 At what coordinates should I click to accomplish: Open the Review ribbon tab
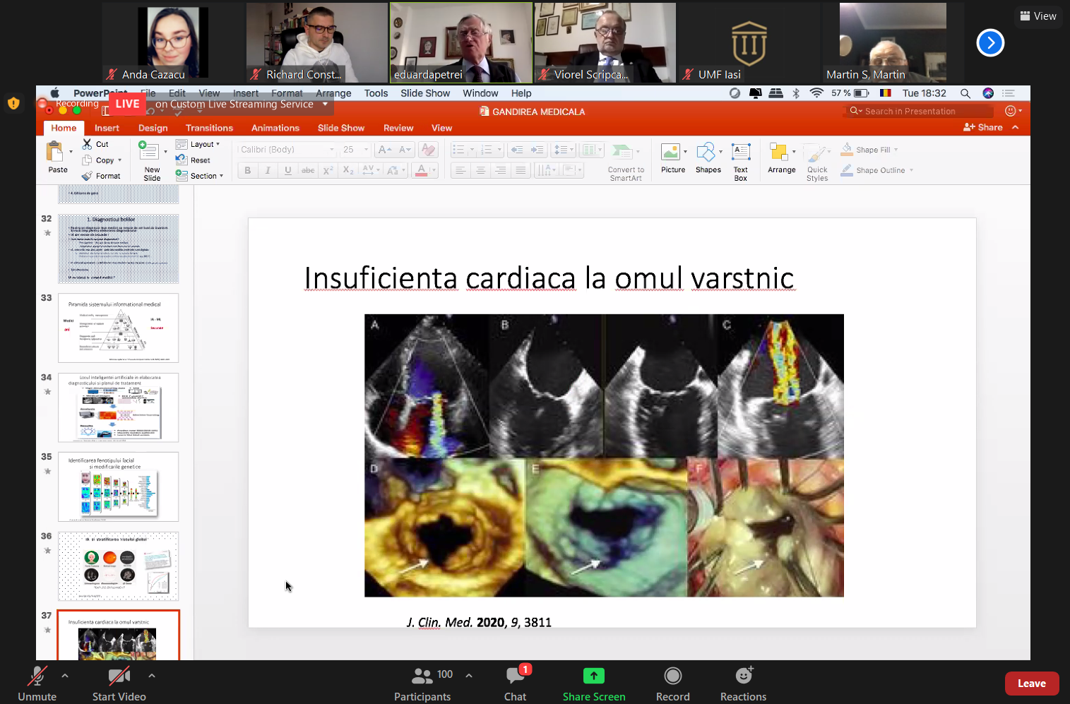398,128
